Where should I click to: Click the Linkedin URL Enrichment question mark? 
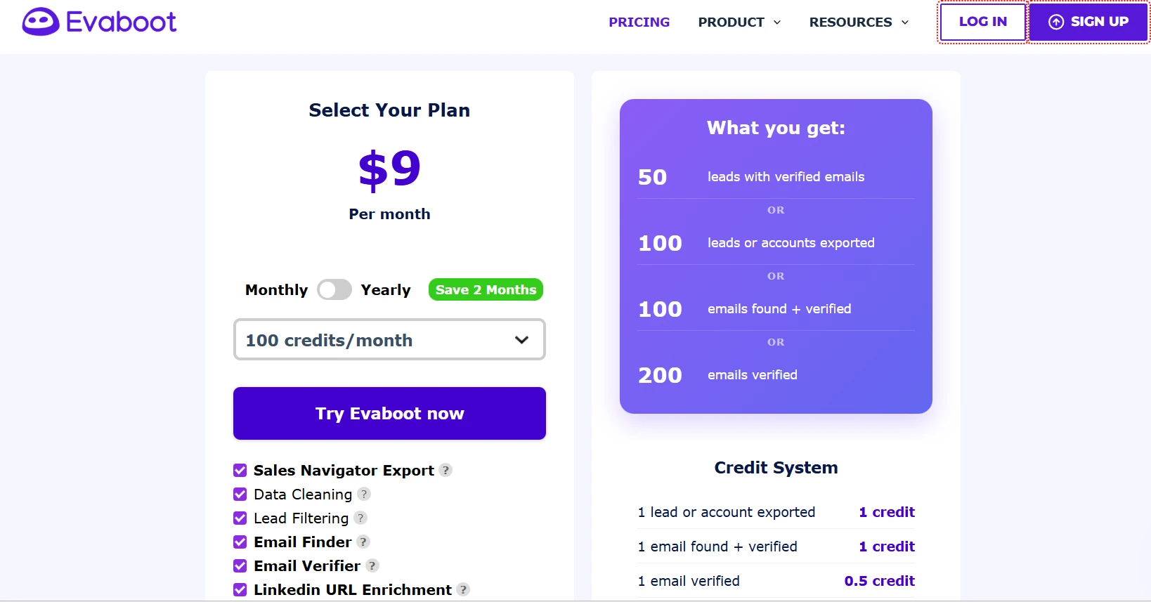click(464, 590)
